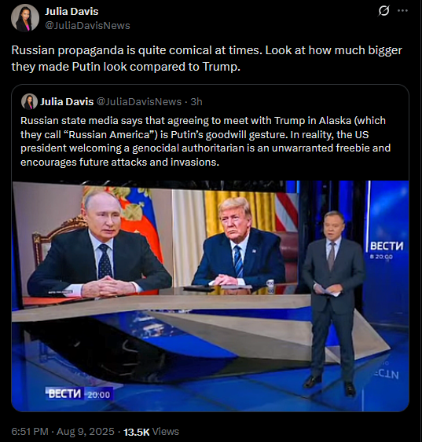Image resolution: width=422 pixels, height=442 pixels.
Task: Click the Julia Davis name in the quoted post
Action: click(67, 101)
